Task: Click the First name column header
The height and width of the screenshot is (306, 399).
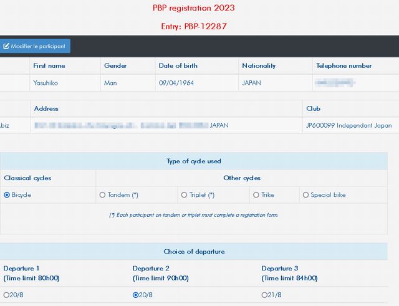Action: click(x=49, y=65)
